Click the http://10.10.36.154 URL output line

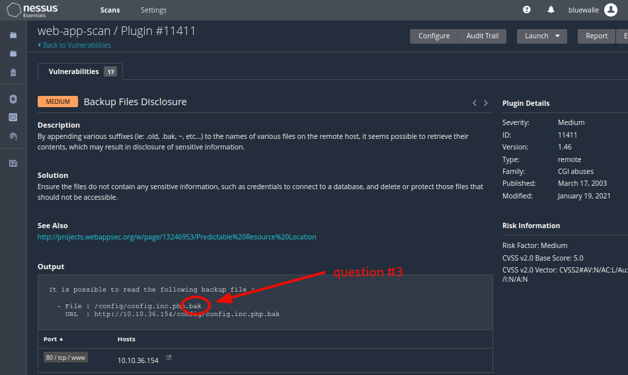173,314
